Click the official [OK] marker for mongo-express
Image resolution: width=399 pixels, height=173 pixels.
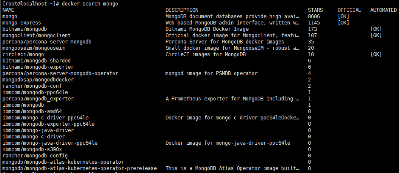point(344,23)
